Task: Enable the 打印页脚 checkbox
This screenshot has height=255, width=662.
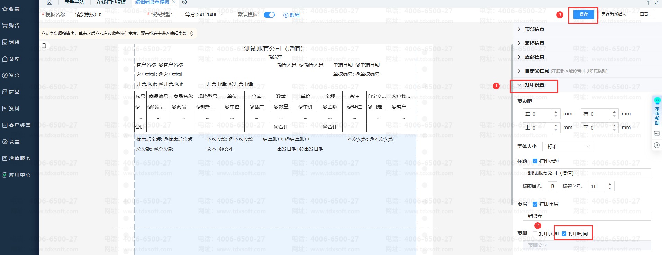Action: point(535,234)
